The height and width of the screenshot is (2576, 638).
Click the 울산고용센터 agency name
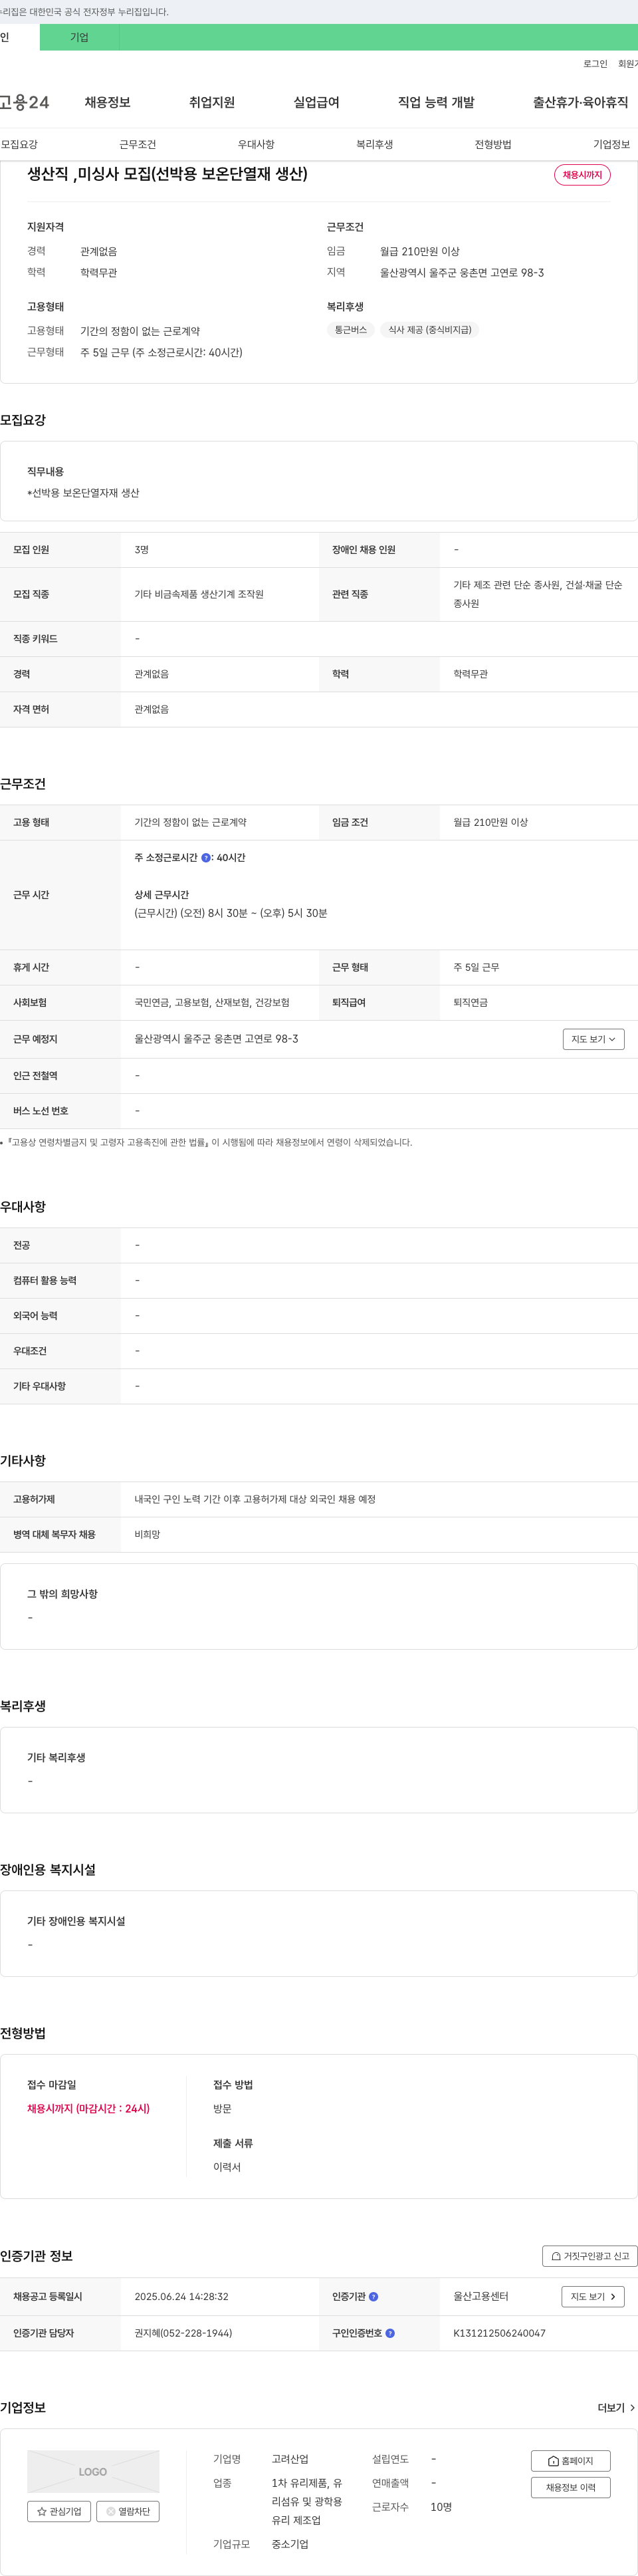pyautogui.click(x=481, y=2297)
